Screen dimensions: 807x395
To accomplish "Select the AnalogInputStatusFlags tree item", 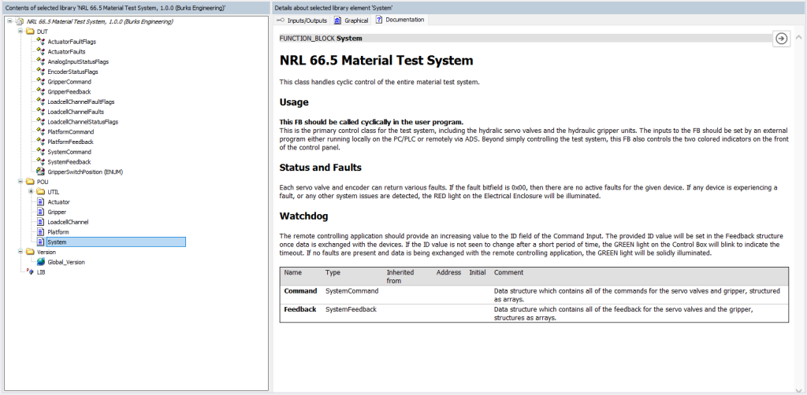I will (x=78, y=61).
